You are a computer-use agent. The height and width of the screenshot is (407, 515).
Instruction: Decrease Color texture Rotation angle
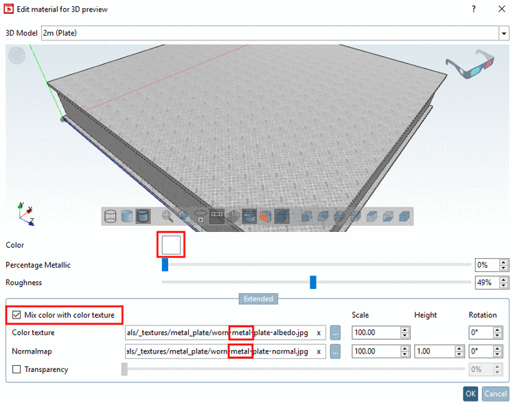click(497, 336)
